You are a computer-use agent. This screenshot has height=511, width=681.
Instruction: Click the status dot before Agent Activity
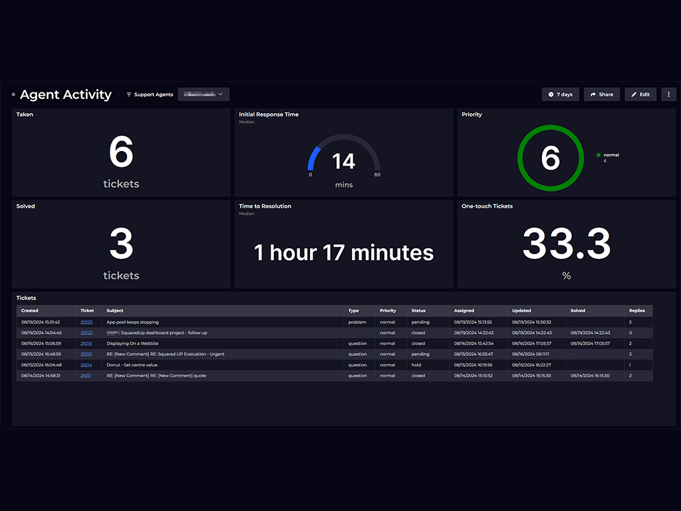coord(13,94)
